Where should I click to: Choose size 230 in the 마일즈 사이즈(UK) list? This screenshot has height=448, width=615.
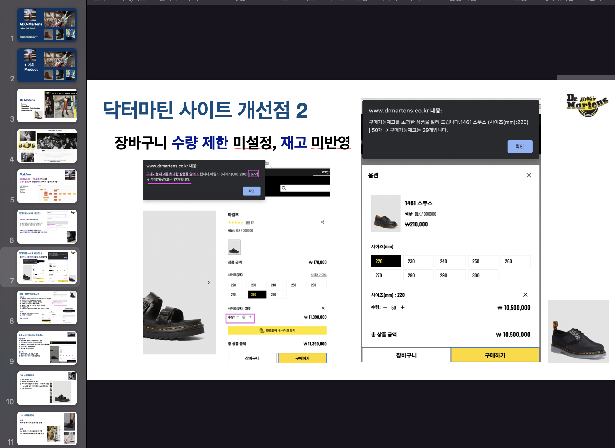click(257, 285)
